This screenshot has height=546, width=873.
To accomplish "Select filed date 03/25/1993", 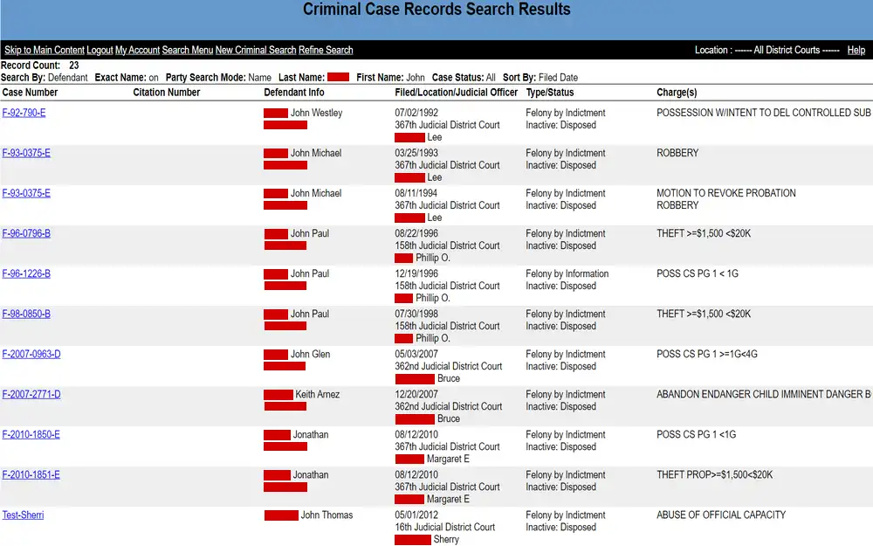I will [416, 153].
